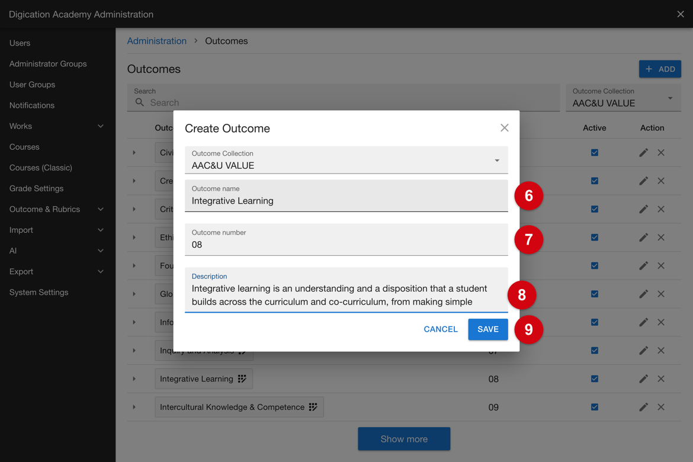Open Grade Settings in the sidebar
693x462 pixels.
tap(36, 188)
